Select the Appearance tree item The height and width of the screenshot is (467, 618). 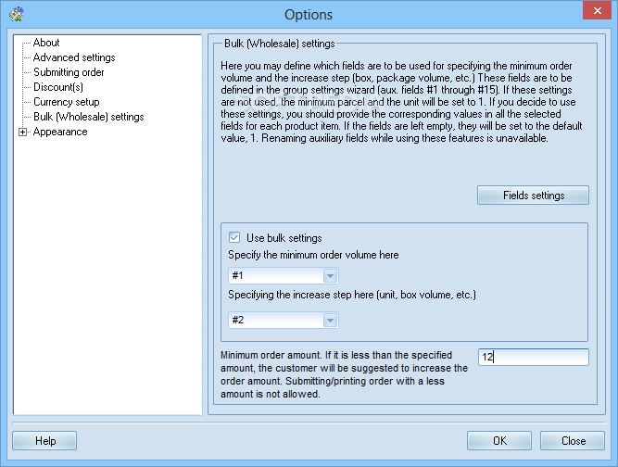pos(60,132)
